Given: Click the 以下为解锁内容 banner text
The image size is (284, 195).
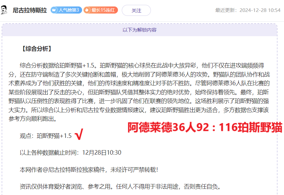Looking at the screenshot, I should click(x=140, y=30).
